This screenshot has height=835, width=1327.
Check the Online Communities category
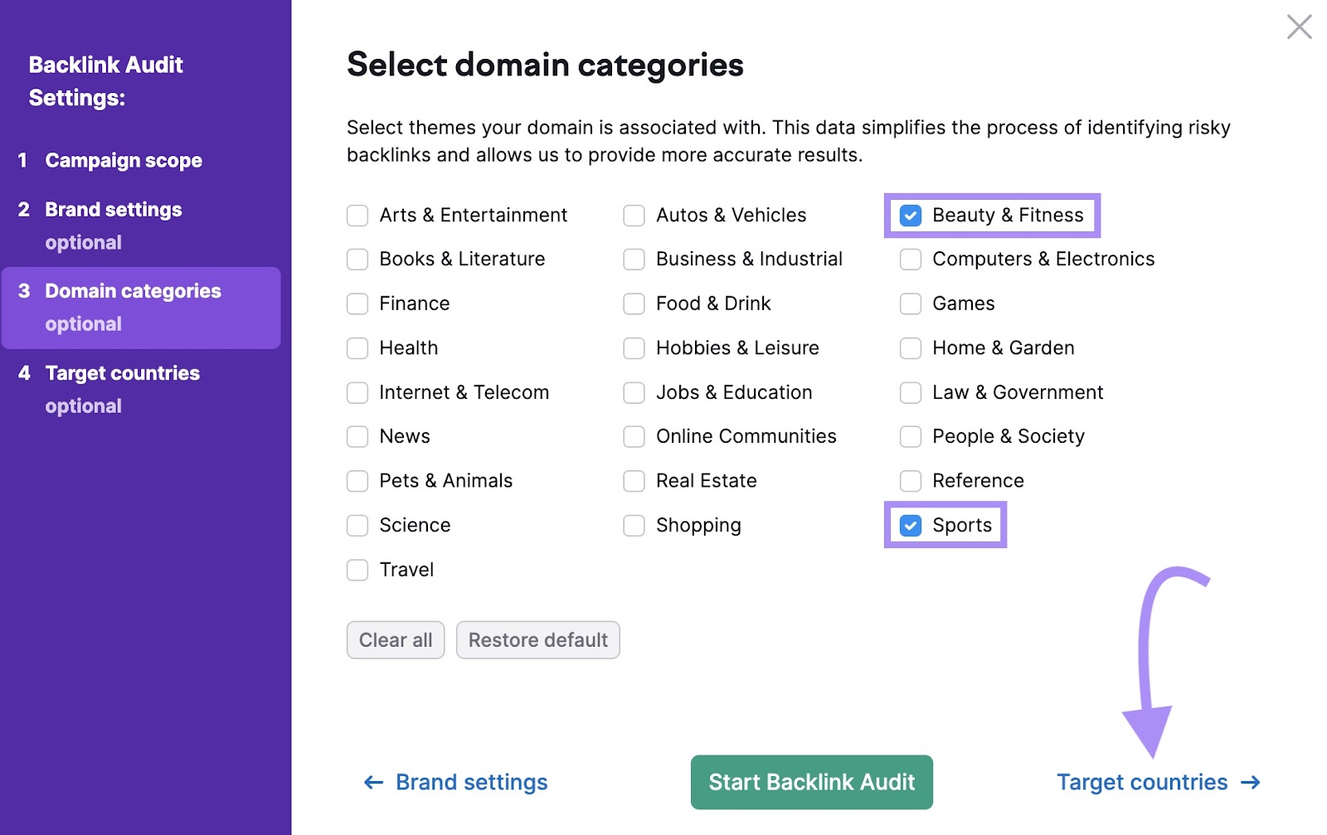click(x=634, y=436)
